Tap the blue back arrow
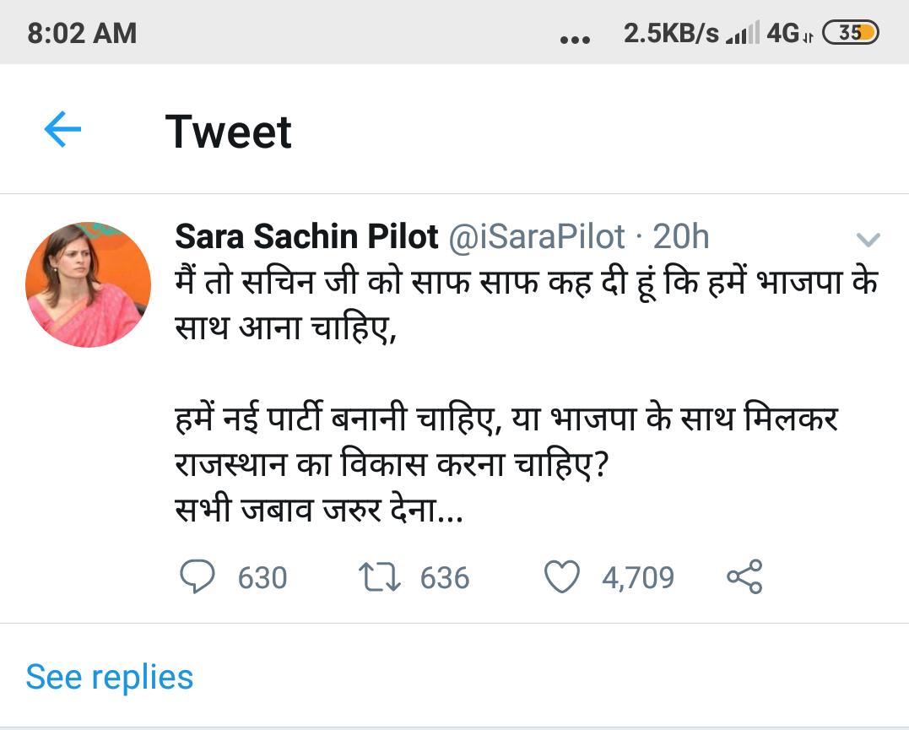Screen dimensions: 909x730 pyautogui.click(x=62, y=131)
